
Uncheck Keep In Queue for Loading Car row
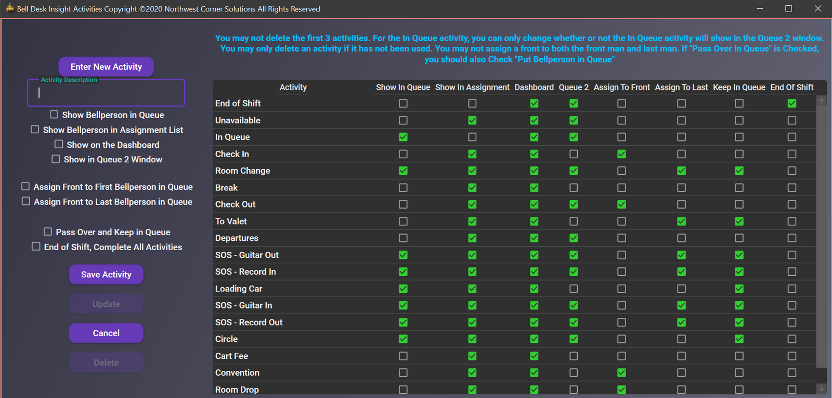(x=739, y=289)
